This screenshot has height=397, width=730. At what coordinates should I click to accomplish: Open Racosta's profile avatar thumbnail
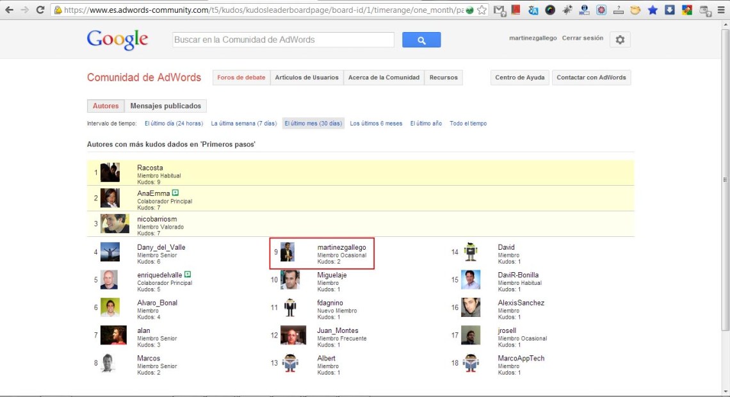(110, 172)
